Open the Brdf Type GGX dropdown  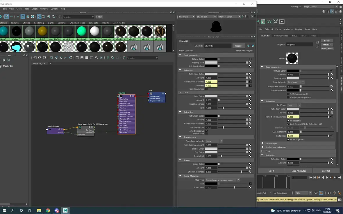click(x=294, y=105)
